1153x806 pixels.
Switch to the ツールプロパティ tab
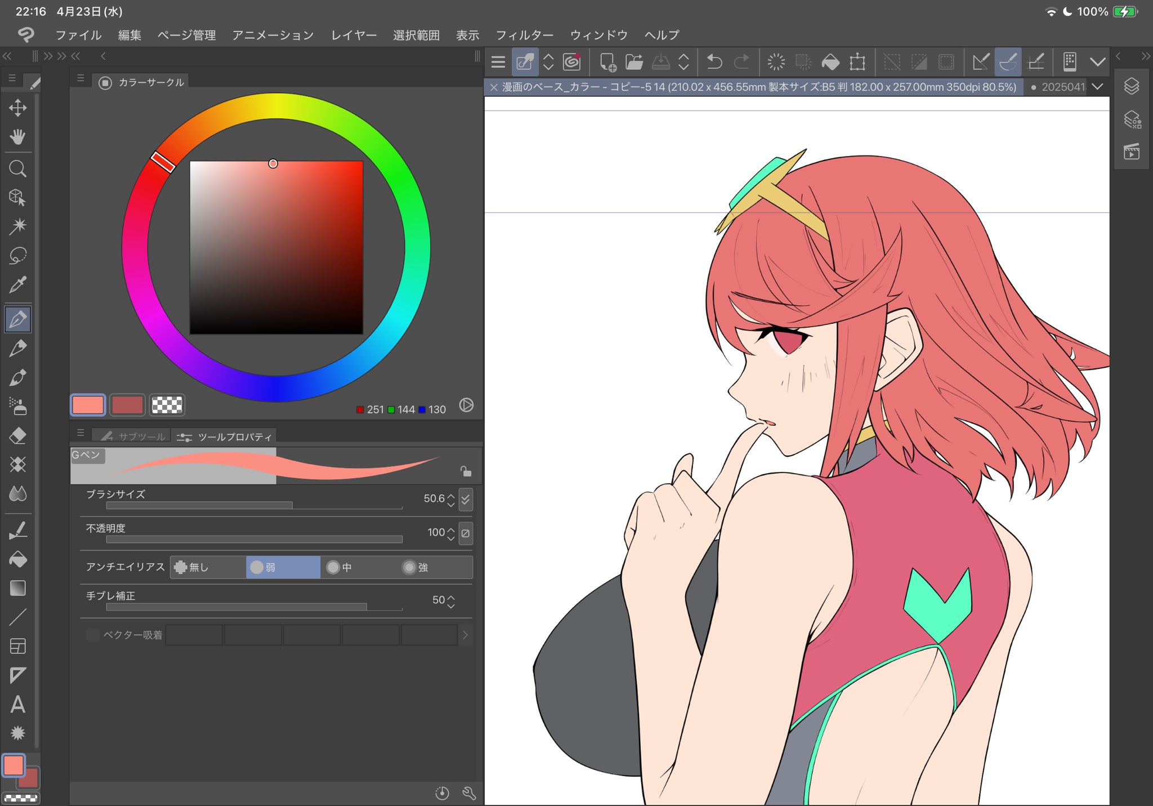pos(224,437)
